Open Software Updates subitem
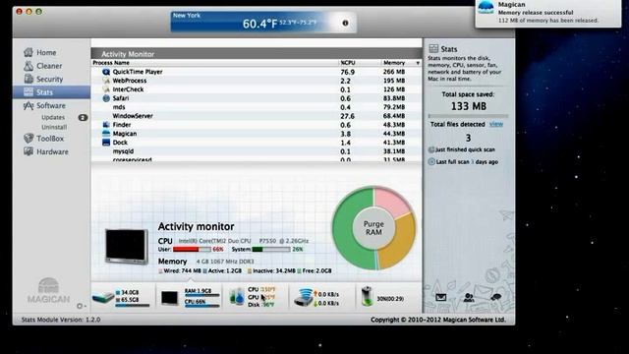This screenshot has height=354, width=629. point(53,118)
